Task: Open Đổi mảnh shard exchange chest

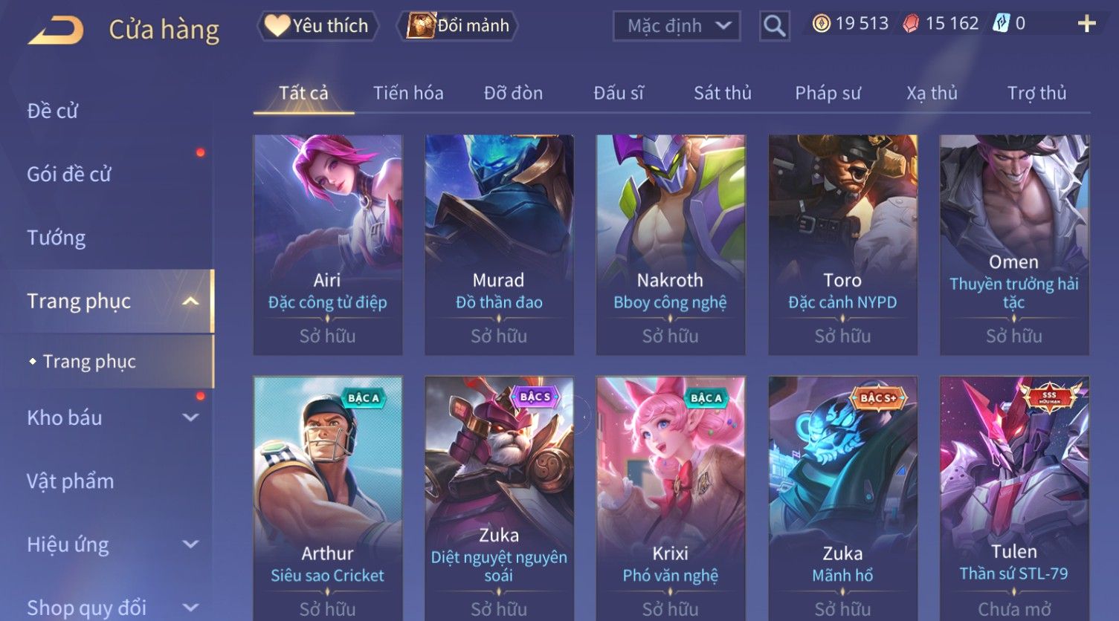Action: (459, 26)
